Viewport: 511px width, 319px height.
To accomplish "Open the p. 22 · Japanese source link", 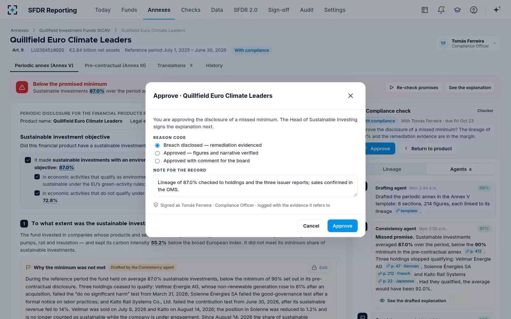I will tap(396, 281).
